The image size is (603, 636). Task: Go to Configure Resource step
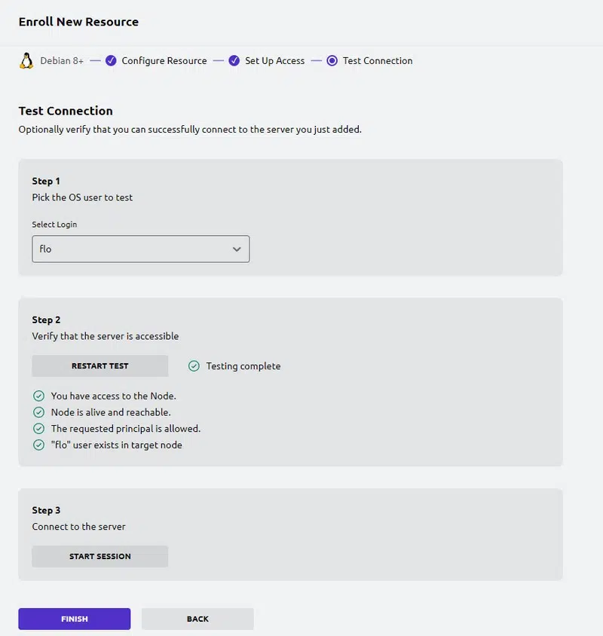pos(164,61)
